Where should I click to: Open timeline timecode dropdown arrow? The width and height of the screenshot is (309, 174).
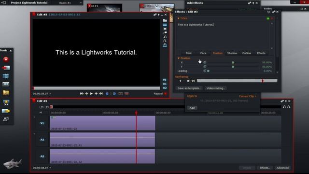(50, 168)
